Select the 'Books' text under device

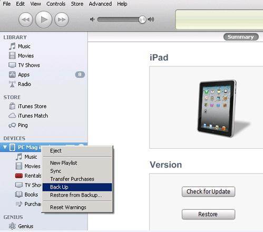click(x=31, y=195)
